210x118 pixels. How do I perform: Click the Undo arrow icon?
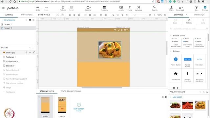(38, 8)
